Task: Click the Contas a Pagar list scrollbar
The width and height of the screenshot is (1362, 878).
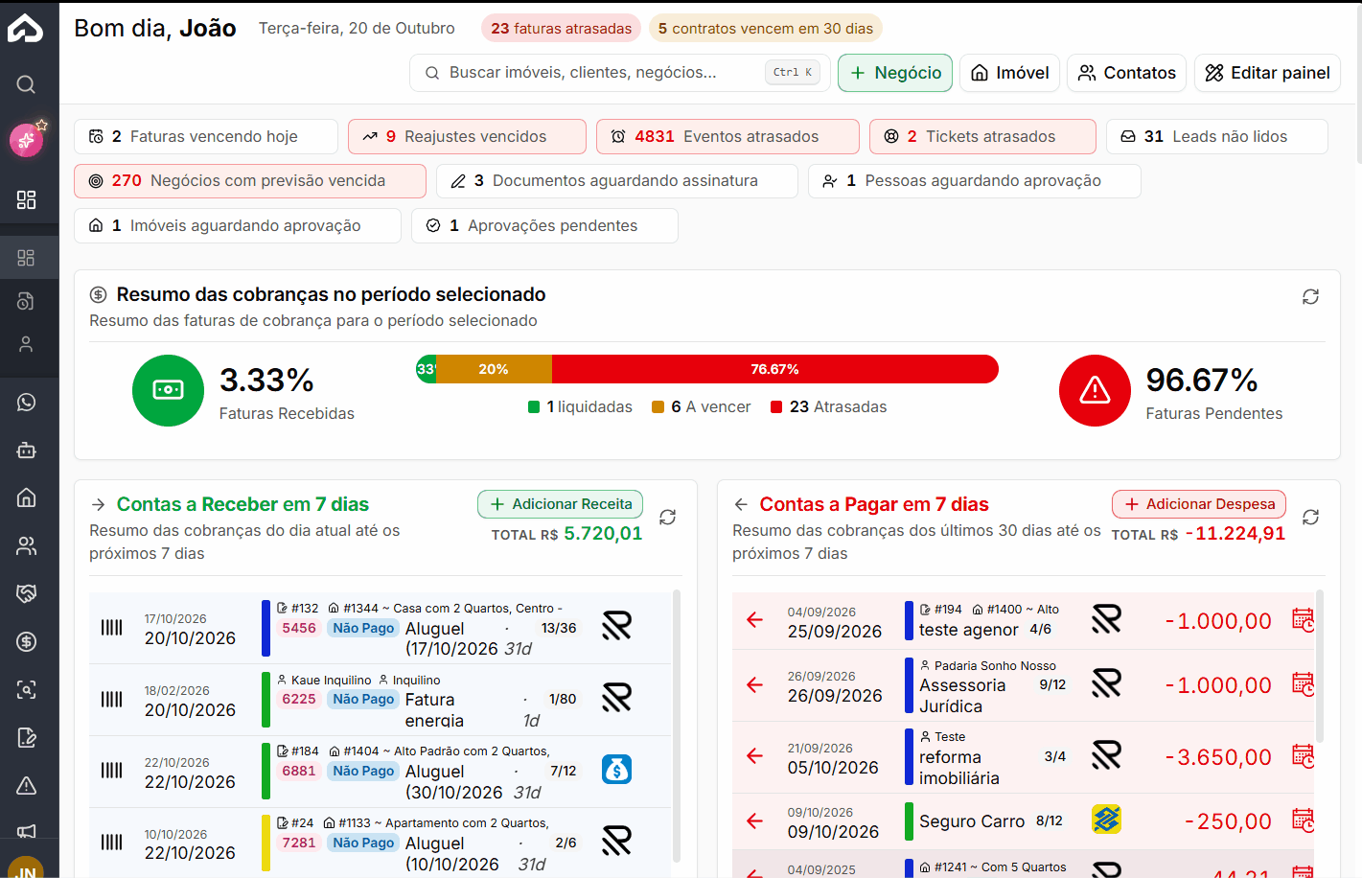Action: (1320, 666)
